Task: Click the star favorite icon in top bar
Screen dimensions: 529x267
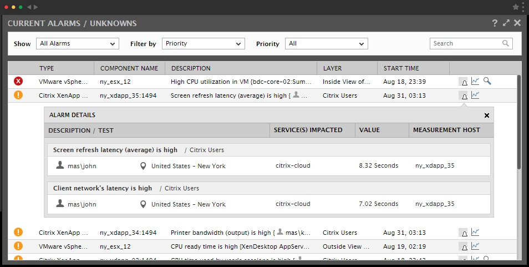Action: coord(516,7)
